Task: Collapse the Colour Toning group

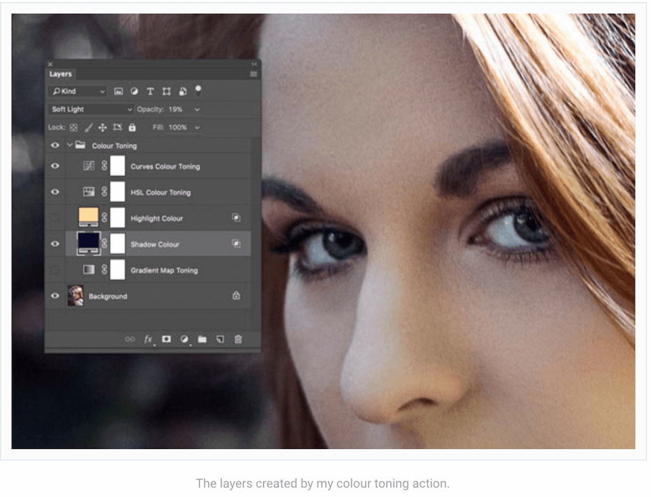Action: tap(71, 146)
